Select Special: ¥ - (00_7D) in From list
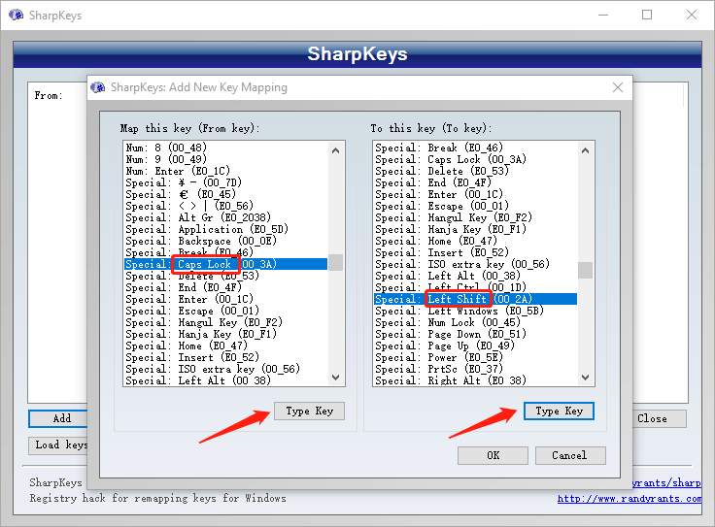Screen dimensions: 715x527 click(x=225, y=182)
